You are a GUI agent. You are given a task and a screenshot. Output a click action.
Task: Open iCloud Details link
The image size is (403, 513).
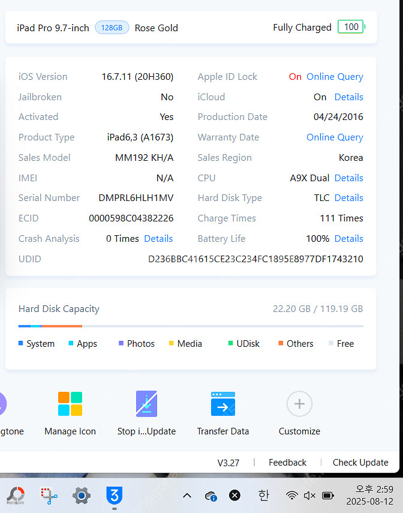click(x=348, y=97)
